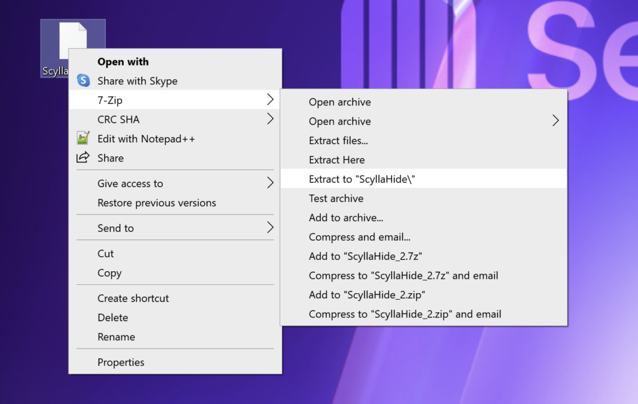
Task: Click the arrow beside the second Open archive
Action: (x=555, y=121)
